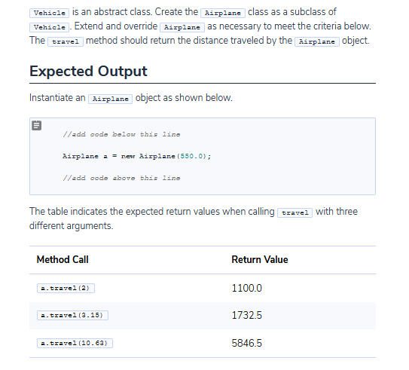The height and width of the screenshot is (370, 409).
Task: Click the 1732.5 return value
Action: tap(247, 315)
